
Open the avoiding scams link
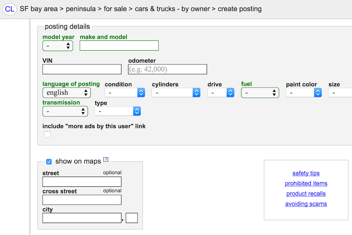pos(306,204)
